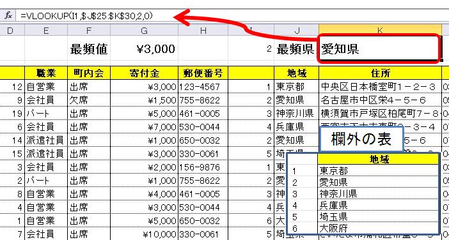The height and width of the screenshot is (240, 449).
Task: Click 地域 header in 欄外の表
Action: [378, 159]
